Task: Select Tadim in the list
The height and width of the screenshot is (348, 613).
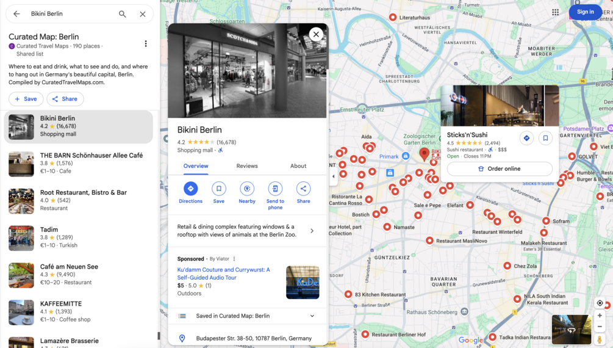Action: [78, 238]
